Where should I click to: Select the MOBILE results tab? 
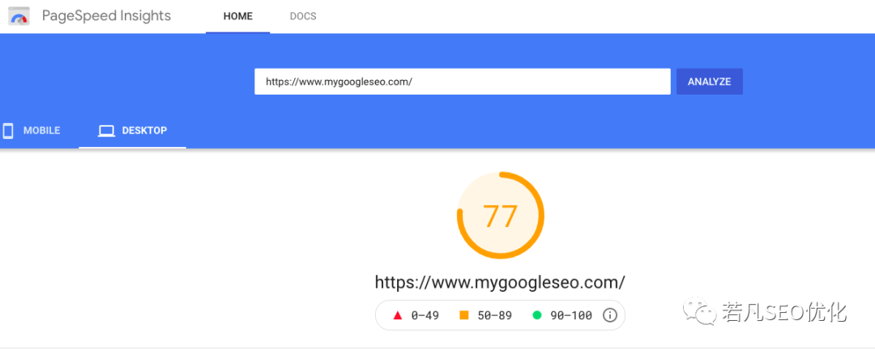pyautogui.click(x=32, y=131)
